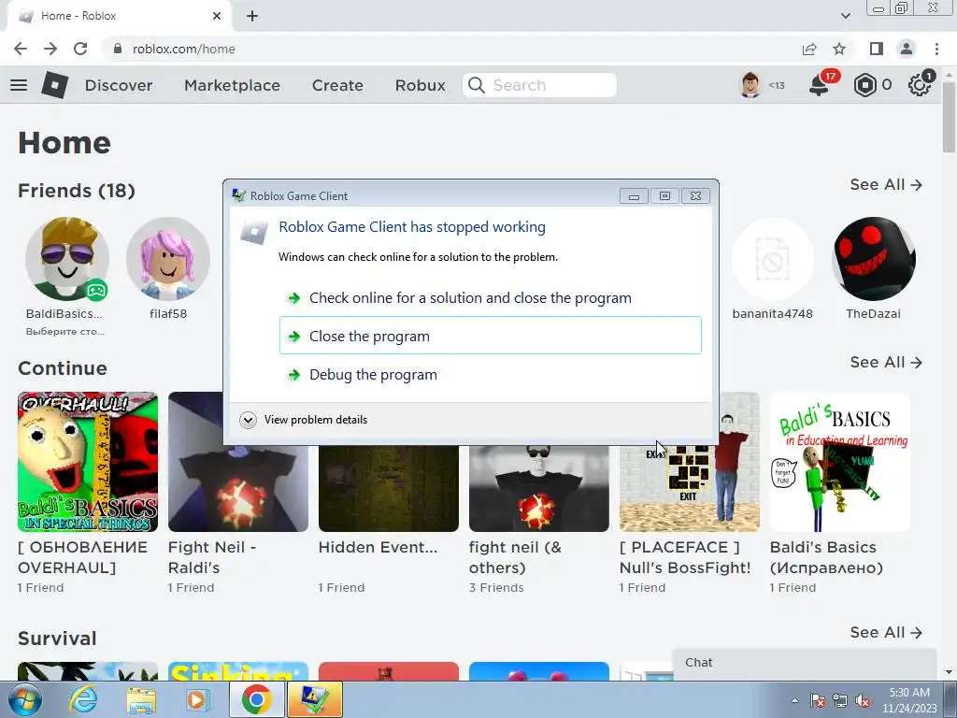The width and height of the screenshot is (957, 718).
Task: Open the Roblox hamburger menu
Action: [19, 85]
